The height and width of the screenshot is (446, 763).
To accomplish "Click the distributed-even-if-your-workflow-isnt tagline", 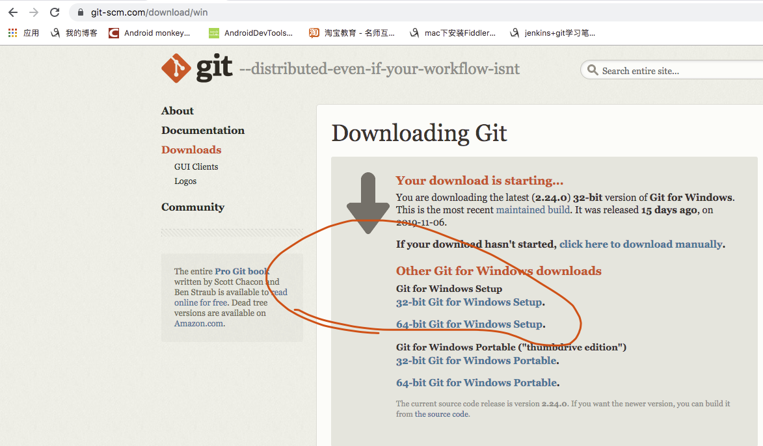I will (x=380, y=69).
